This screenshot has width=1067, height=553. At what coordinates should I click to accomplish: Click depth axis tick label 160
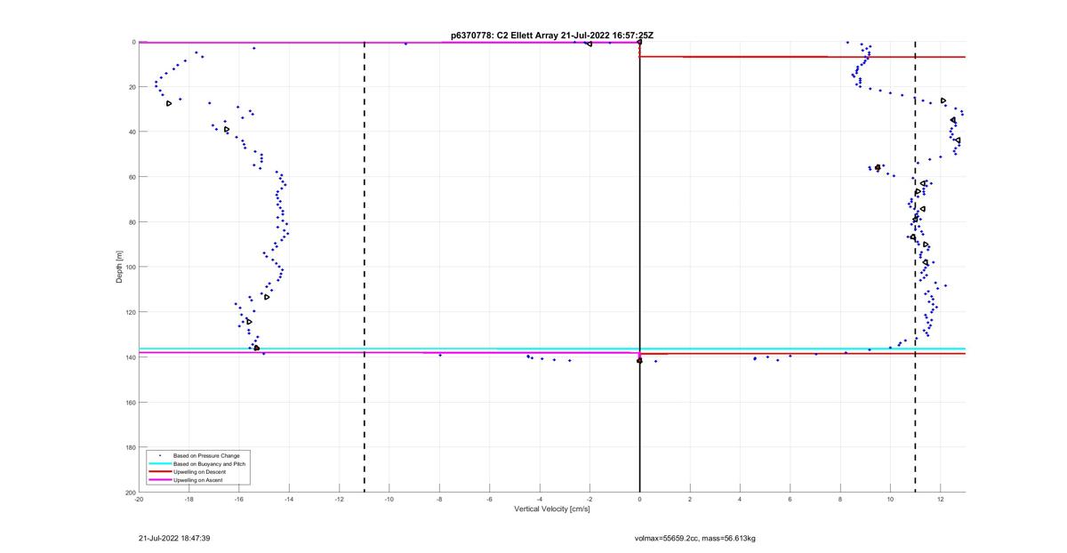130,402
